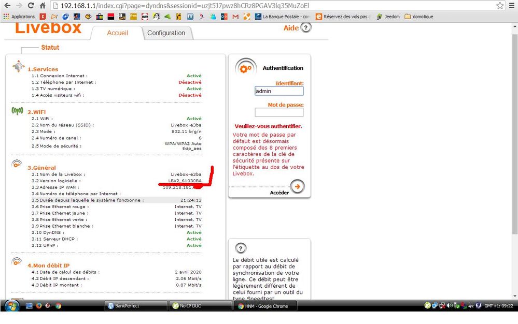Click the WiFi antenna section icon
Image resolution: width=518 pixels, height=324 pixels.
click(17, 111)
